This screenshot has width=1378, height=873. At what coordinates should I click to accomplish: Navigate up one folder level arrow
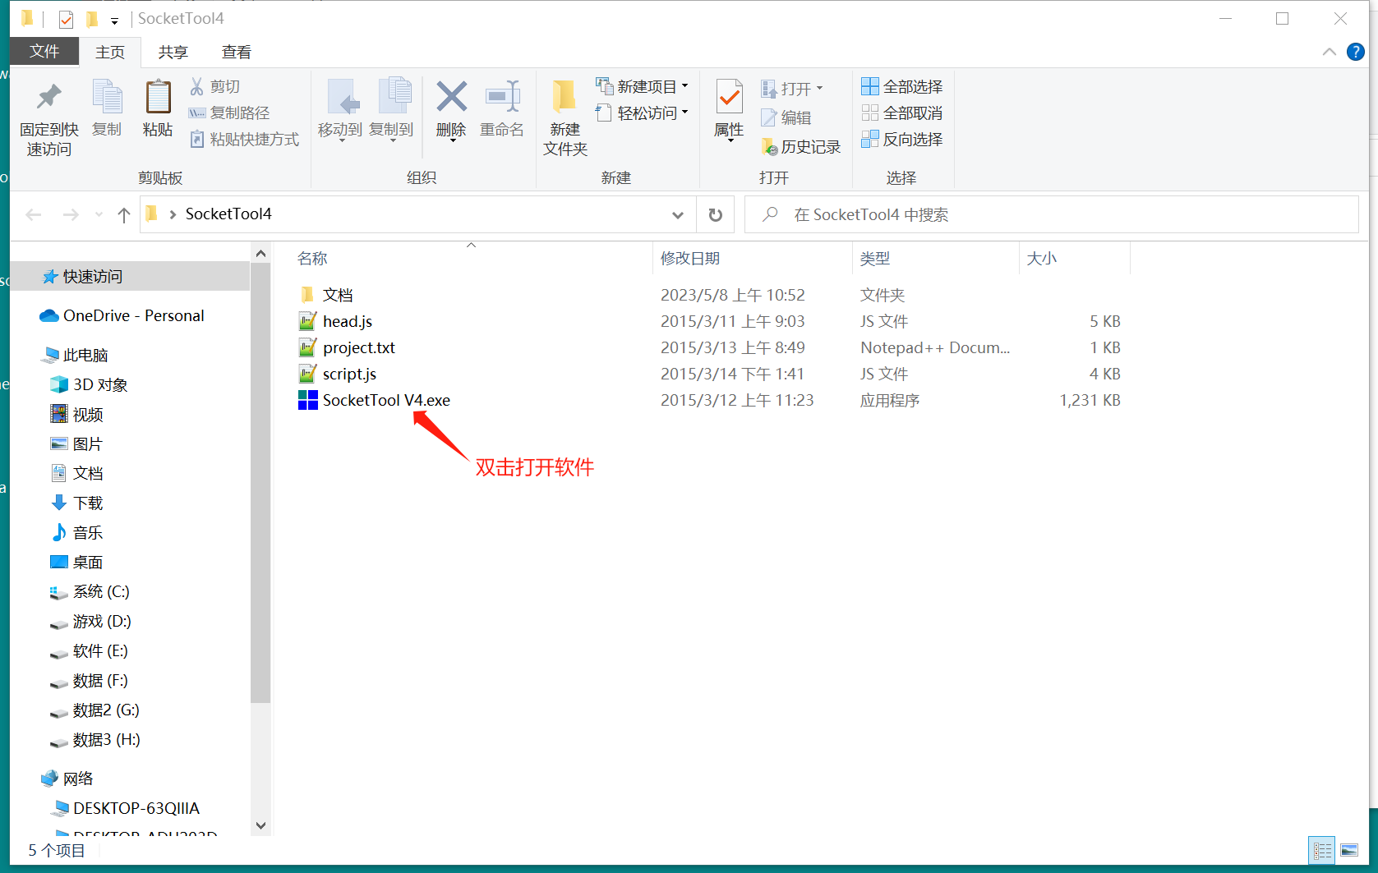pyautogui.click(x=124, y=214)
